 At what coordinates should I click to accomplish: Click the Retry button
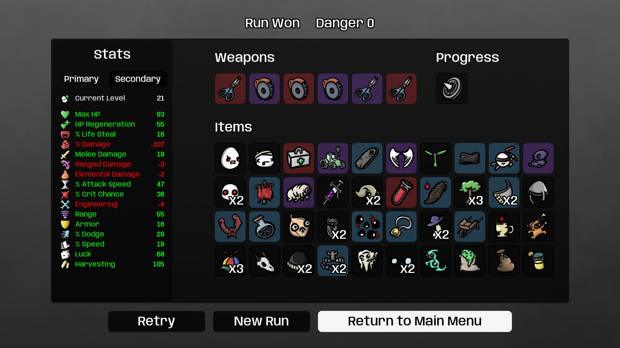157,321
